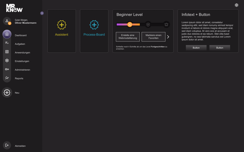Select the Aufgaben menu label

pyautogui.click(x=20, y=44)
